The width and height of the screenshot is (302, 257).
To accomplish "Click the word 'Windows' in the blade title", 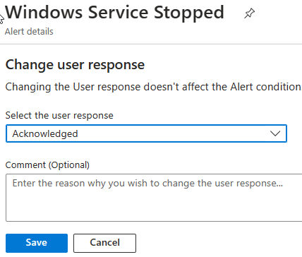I will (44, 12).
